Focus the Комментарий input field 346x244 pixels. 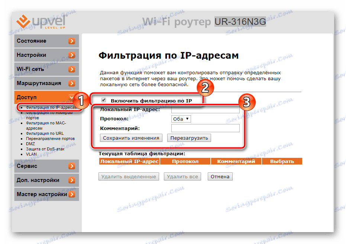point(206,128)
